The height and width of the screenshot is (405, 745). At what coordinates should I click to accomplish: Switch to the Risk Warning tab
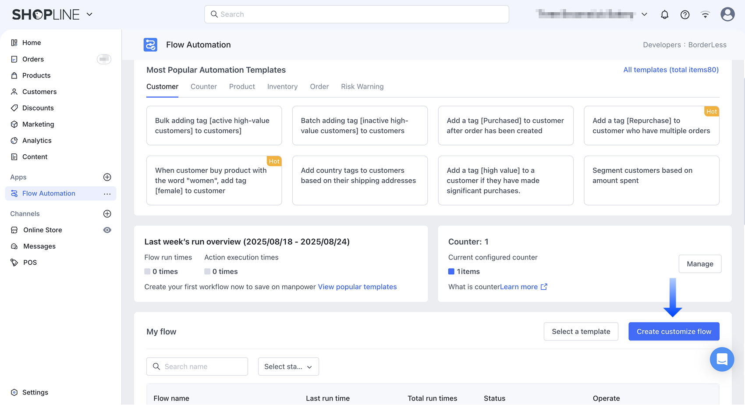pos(362,87)
